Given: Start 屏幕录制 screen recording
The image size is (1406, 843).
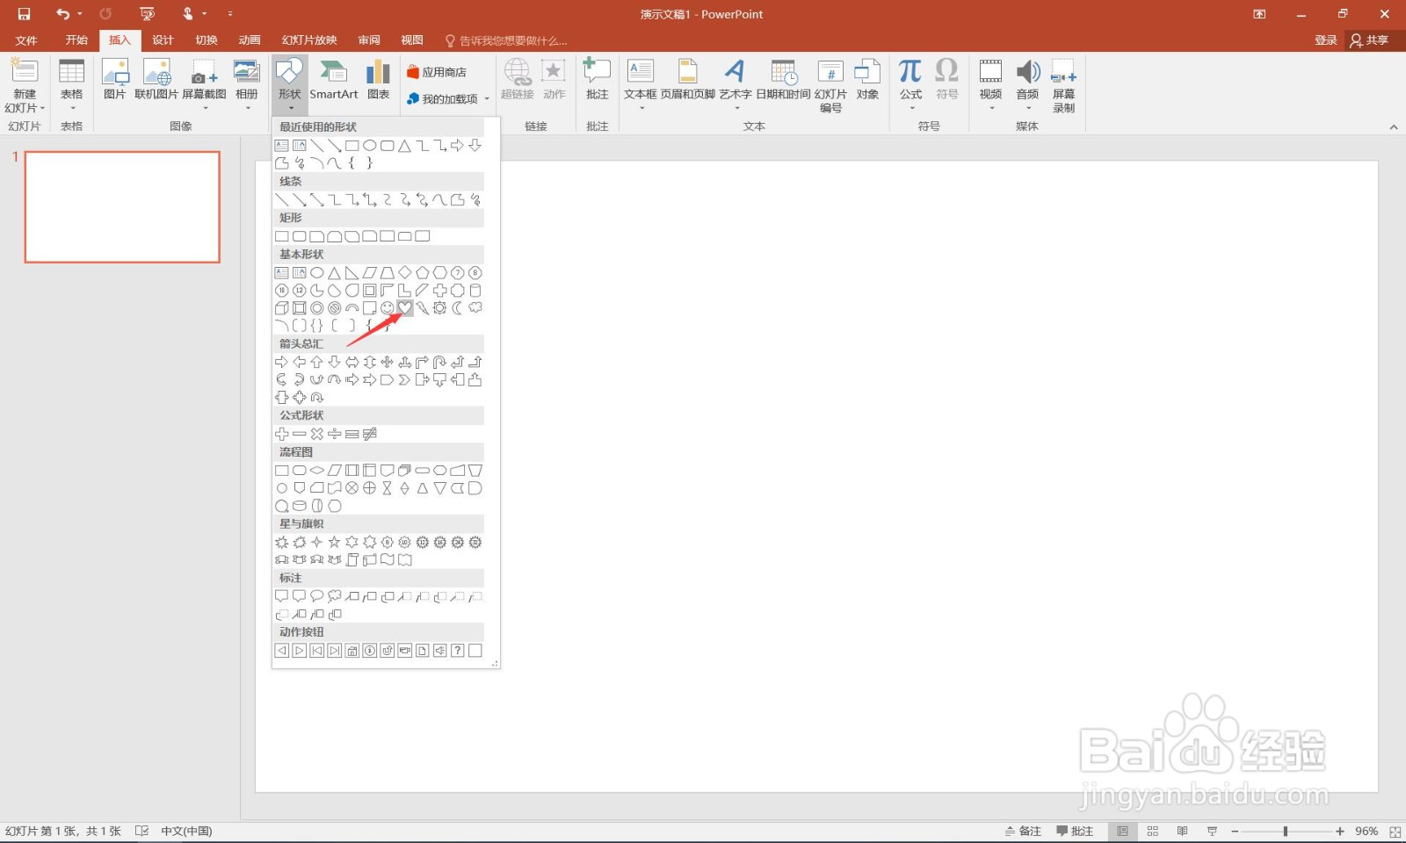Looking at the screenshot, I should [1063, 85].
